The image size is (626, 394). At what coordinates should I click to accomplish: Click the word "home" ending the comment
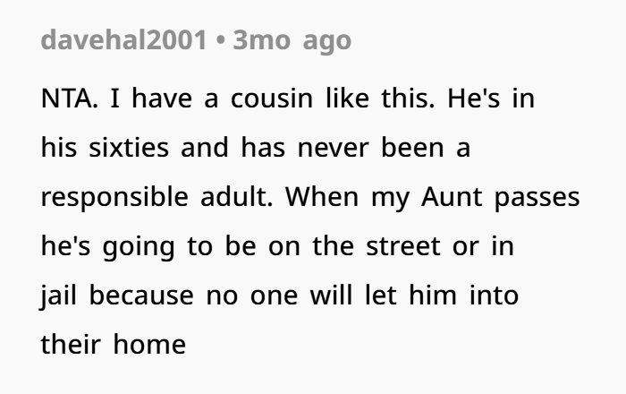pyautogui.click(x=149, y=345)
